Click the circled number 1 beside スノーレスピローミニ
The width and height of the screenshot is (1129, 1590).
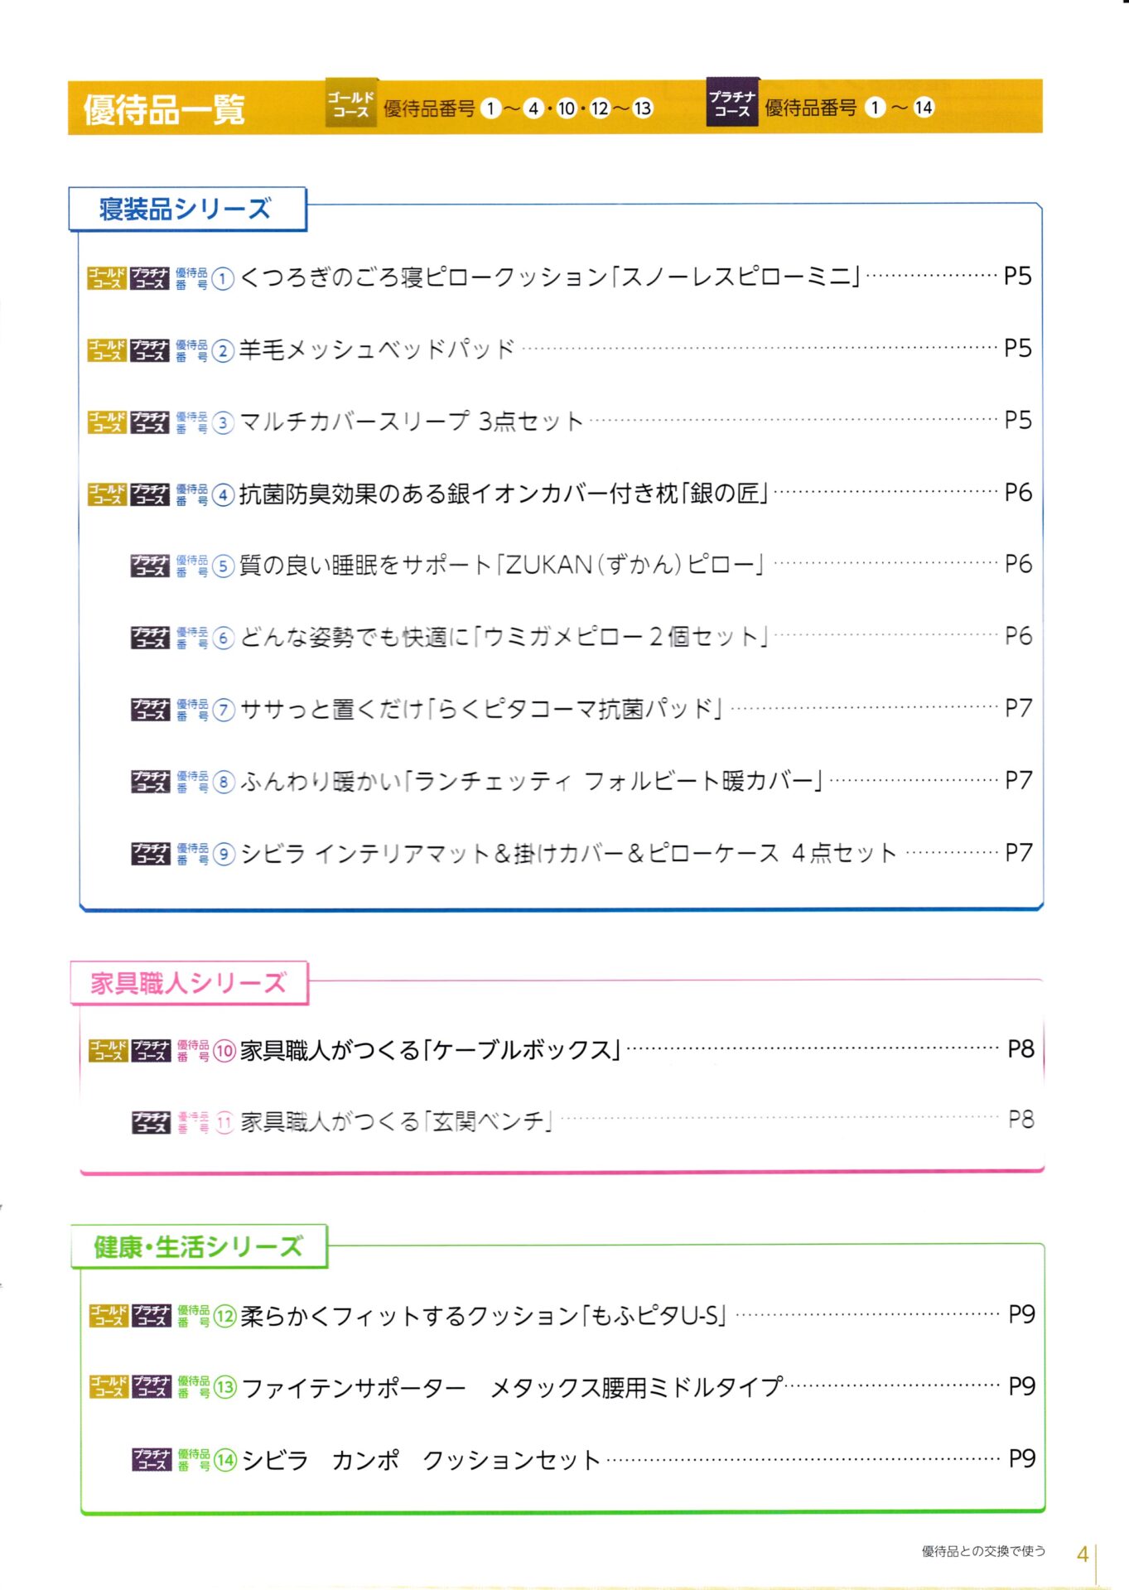tap(223, 278)
